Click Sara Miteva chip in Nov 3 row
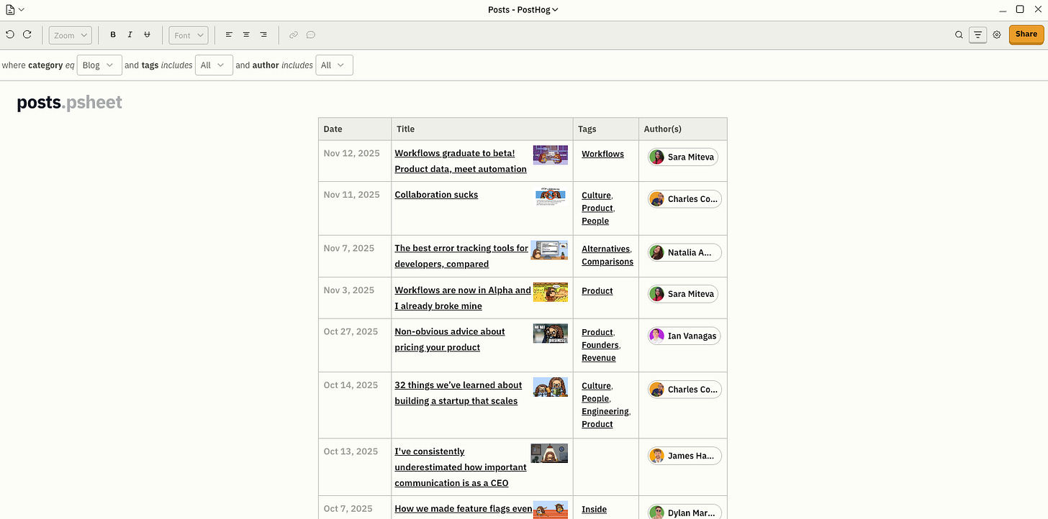Image resolution: width=1048 pixels, height=519 pixels. pos(683,294)
